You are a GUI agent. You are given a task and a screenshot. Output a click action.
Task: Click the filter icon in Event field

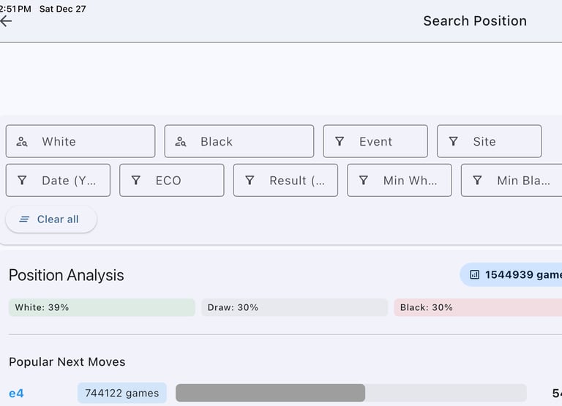click(340, 142)
